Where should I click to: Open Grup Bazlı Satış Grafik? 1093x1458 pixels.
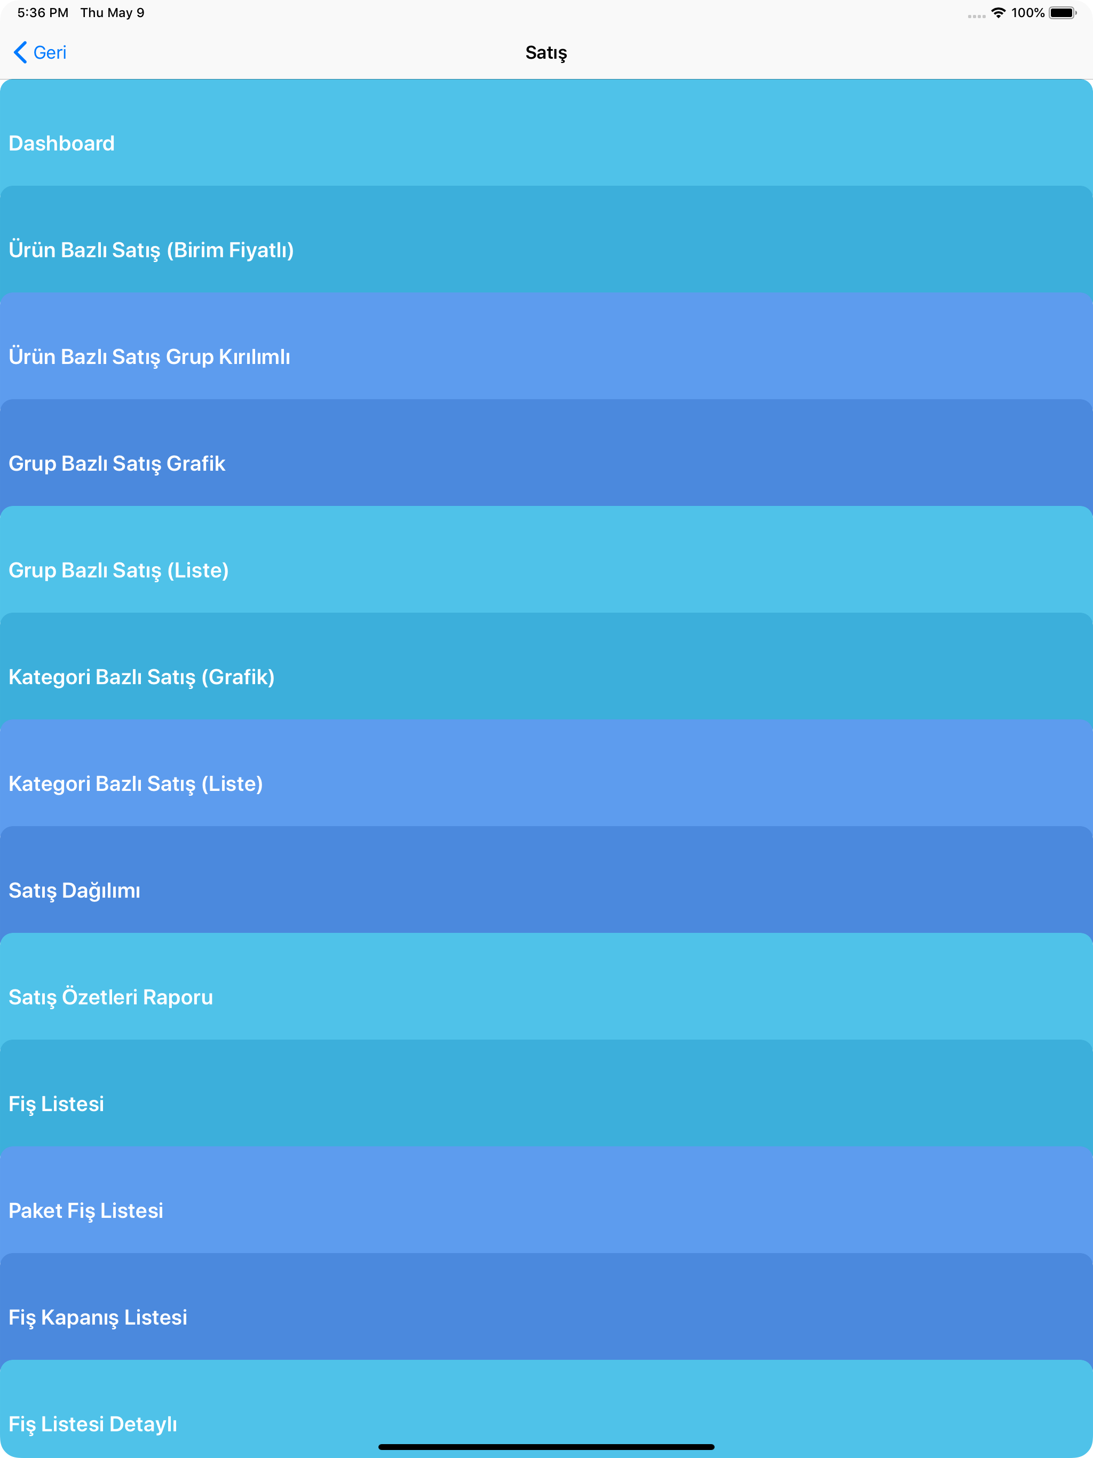(x=546, y=453)
